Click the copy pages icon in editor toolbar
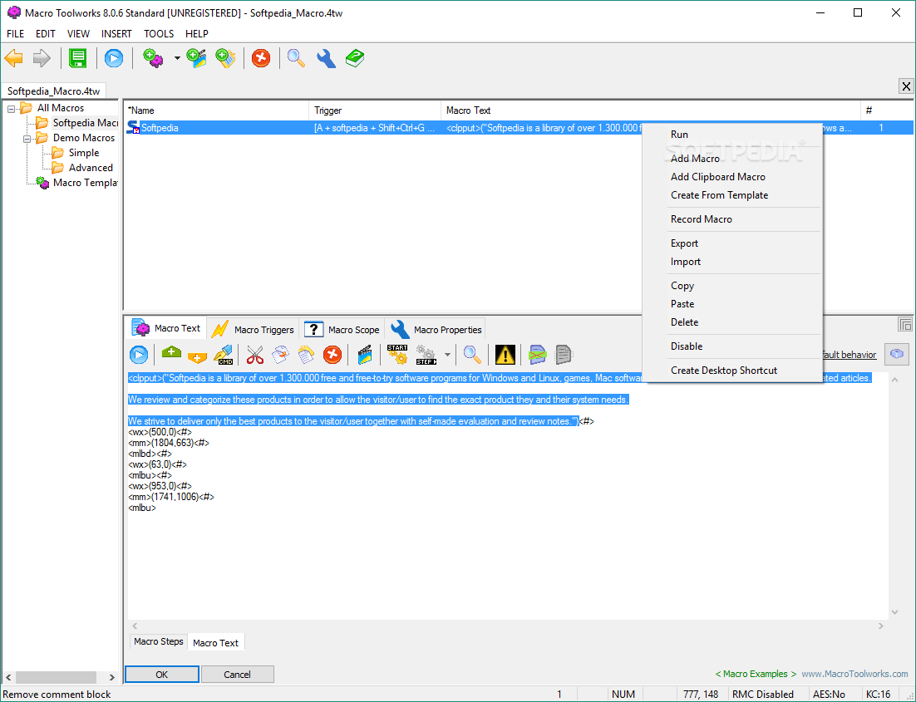Viewport: 916px width, 702px height. click(280, 355)
